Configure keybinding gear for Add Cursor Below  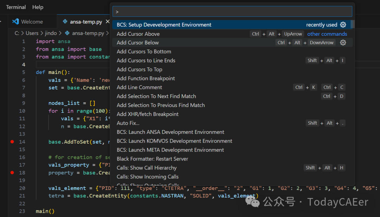click(343, 42)
